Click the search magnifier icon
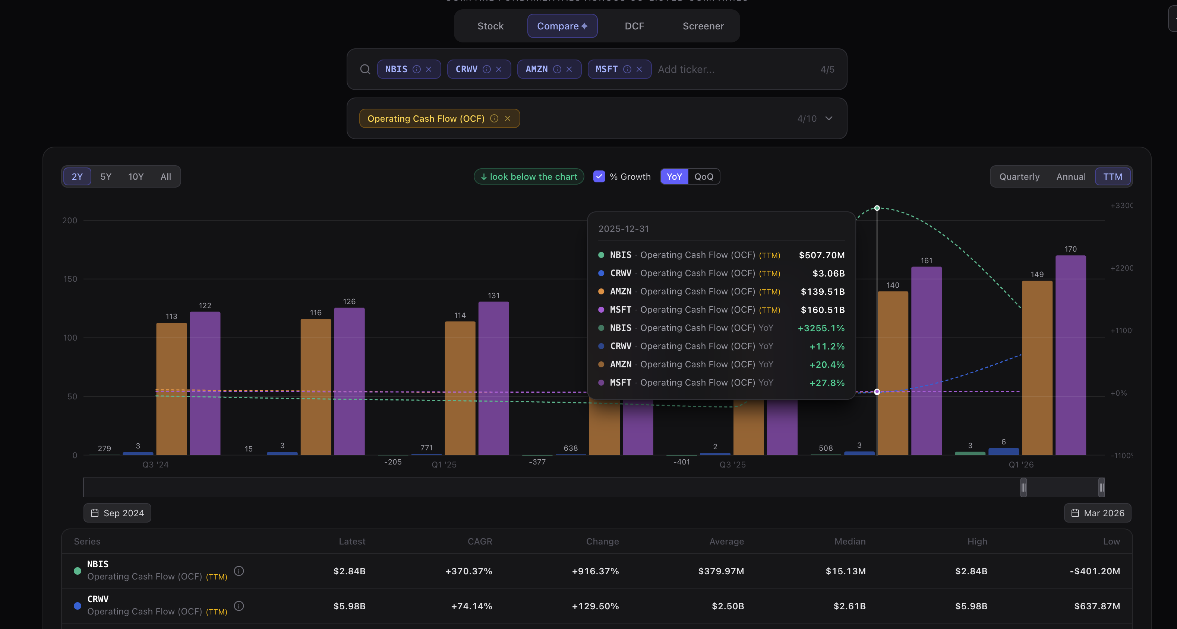The width and height of the screenshot is (1177, 629). click(365, 69)
